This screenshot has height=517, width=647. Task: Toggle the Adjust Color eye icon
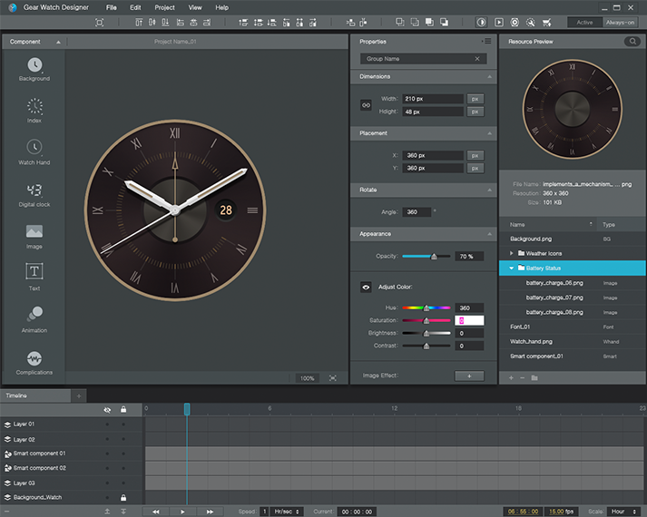pos(367,288)
